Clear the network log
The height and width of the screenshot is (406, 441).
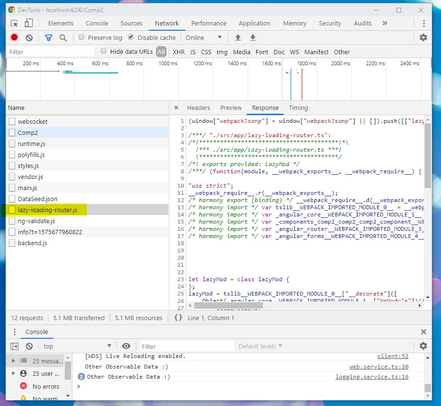pyautogui.click(x=29, y=37)
